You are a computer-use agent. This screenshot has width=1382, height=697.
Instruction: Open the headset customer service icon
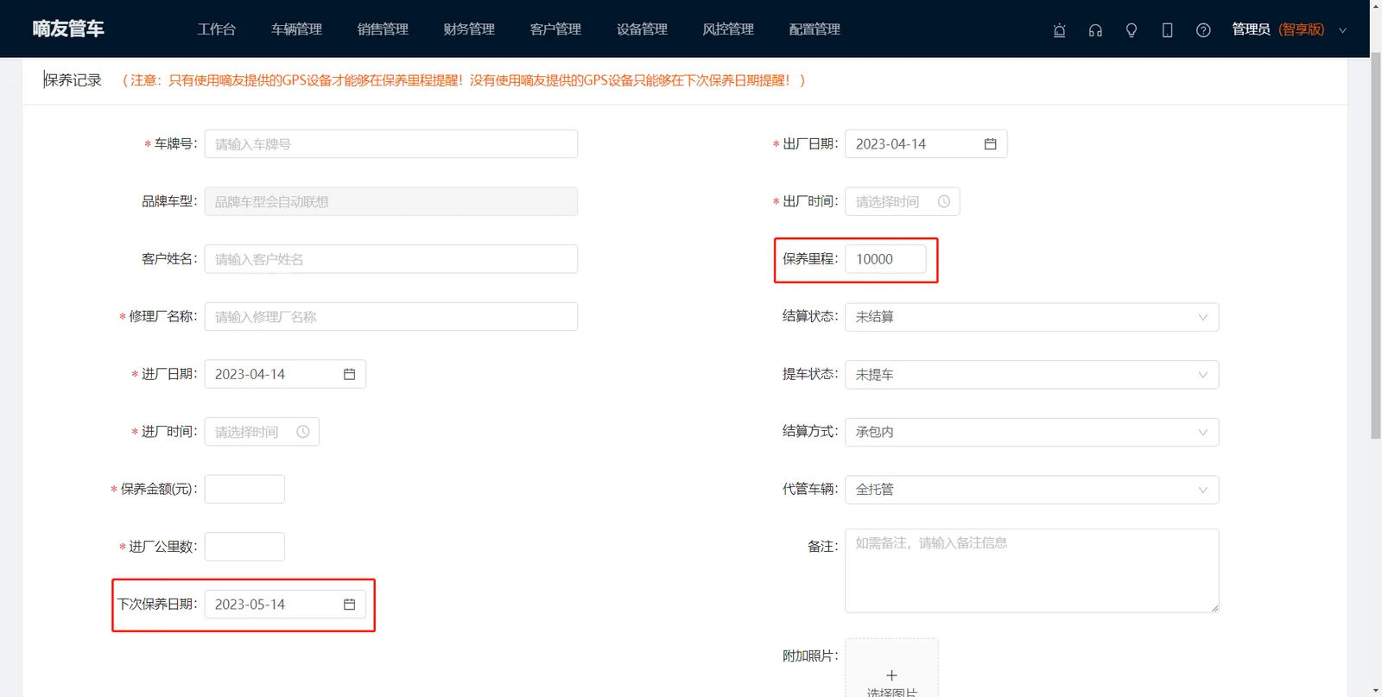(x=1095, y=30)
